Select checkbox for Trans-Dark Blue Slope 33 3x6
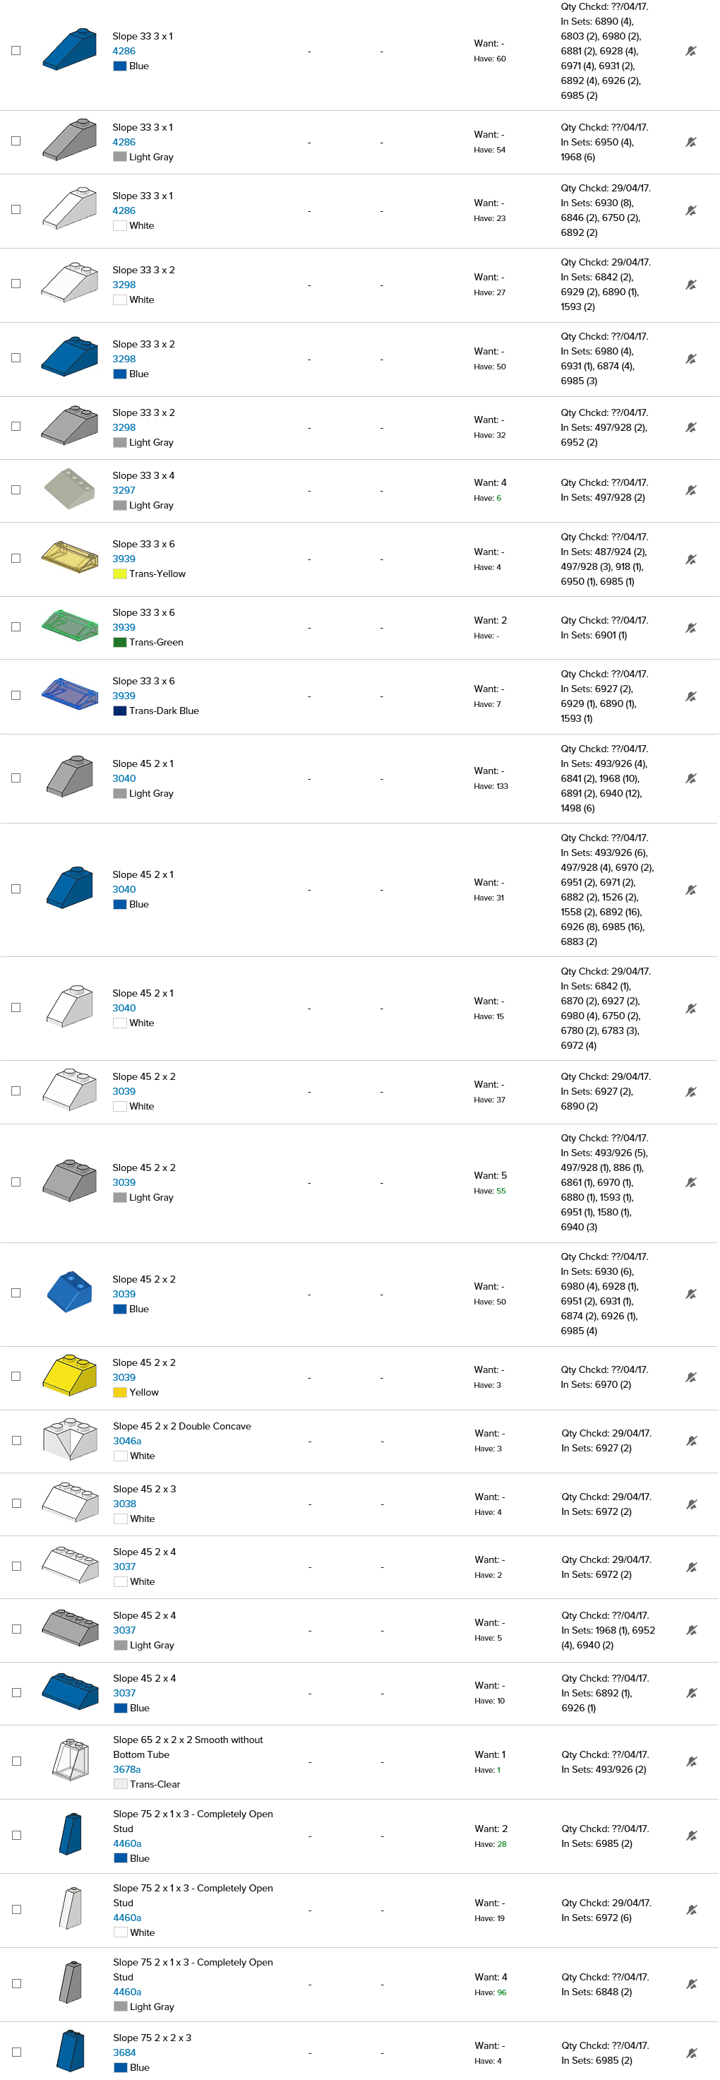 [16, 695]
